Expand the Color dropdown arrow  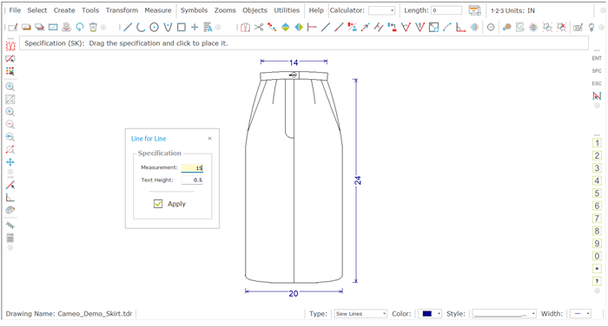(439, 314)
